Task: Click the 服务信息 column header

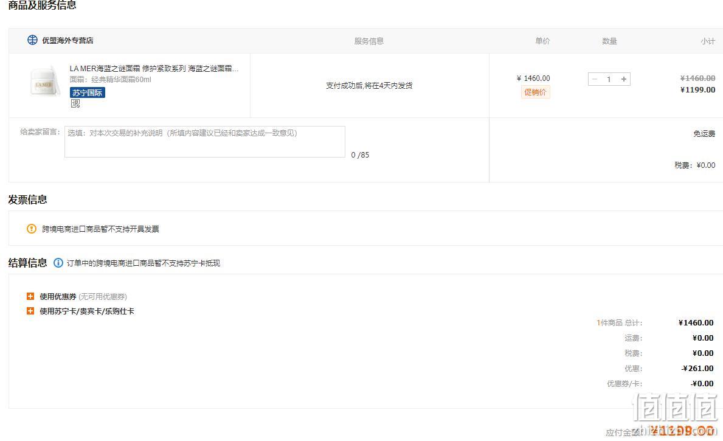Action: (x=369, y=41)
